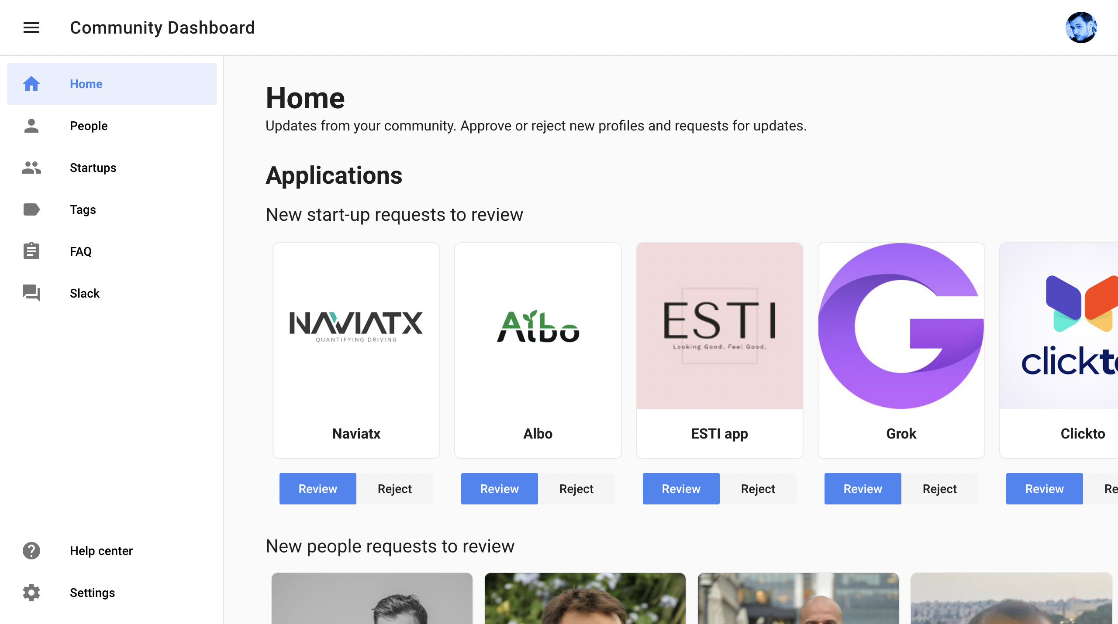Reject the ESTI app application
This screenshot has width=1118, height=624.
point(758,489)
